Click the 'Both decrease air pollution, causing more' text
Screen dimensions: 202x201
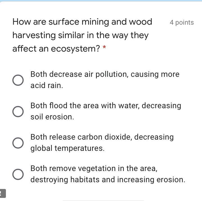[x=105, y=74]
